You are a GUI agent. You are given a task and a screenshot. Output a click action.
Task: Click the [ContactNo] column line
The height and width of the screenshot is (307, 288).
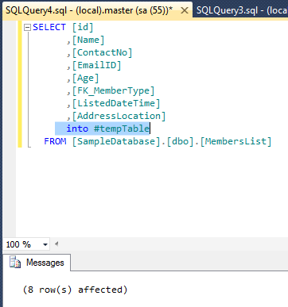point(99,52)
